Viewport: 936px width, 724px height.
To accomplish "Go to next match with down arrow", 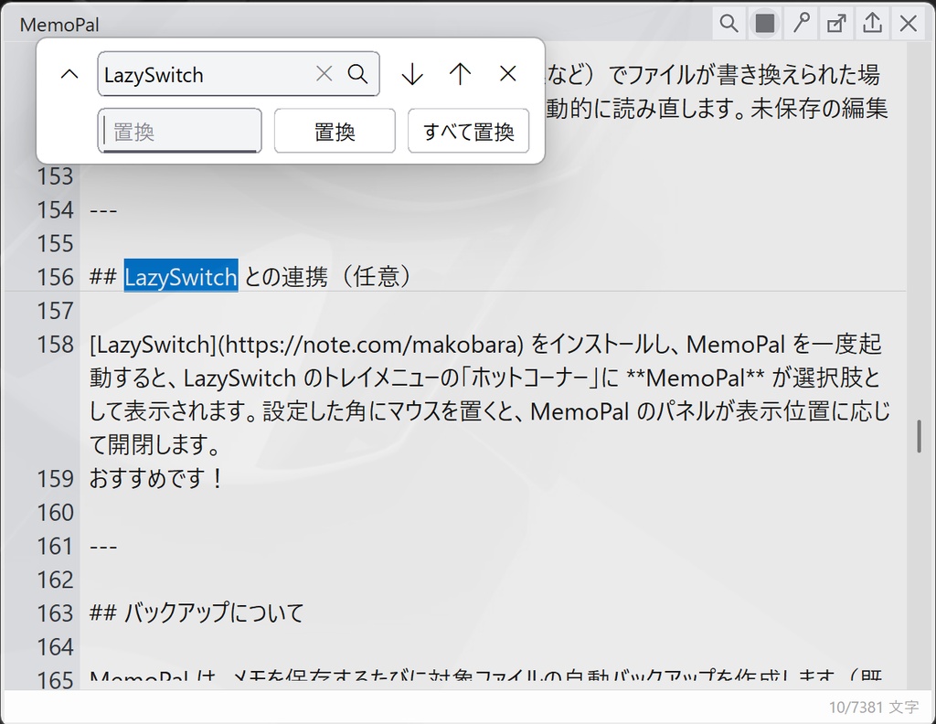I will pyautogui.click(x=412, y=74).
